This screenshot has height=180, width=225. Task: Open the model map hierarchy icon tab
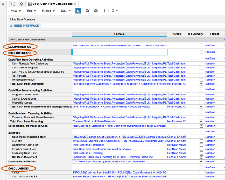coord(13,4)
